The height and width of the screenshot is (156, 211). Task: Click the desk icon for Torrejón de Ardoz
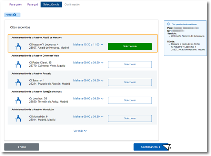click(18, 100)
